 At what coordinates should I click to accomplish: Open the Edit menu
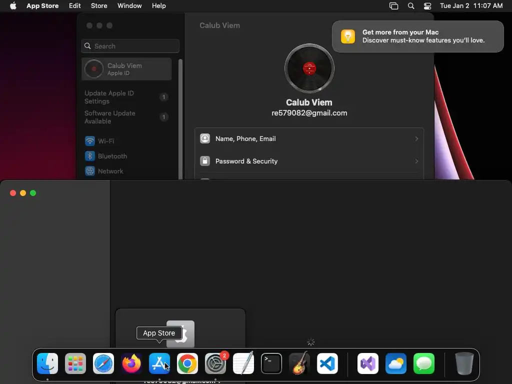point(75,6)
